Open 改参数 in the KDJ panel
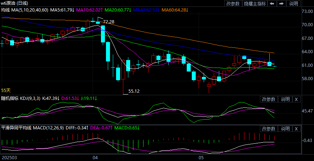The image size is (314, 161). coord(269,99)
